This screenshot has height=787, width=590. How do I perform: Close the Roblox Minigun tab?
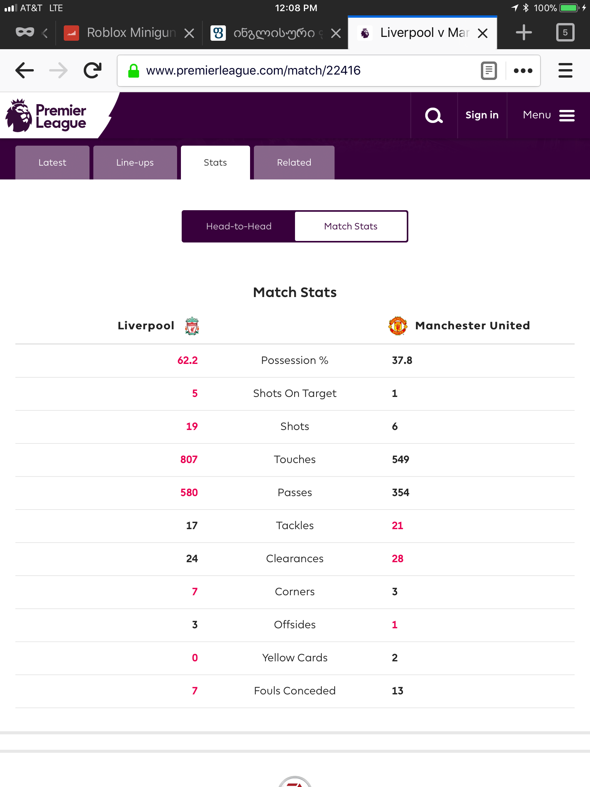pyautogui.click(x=189, y=33)
